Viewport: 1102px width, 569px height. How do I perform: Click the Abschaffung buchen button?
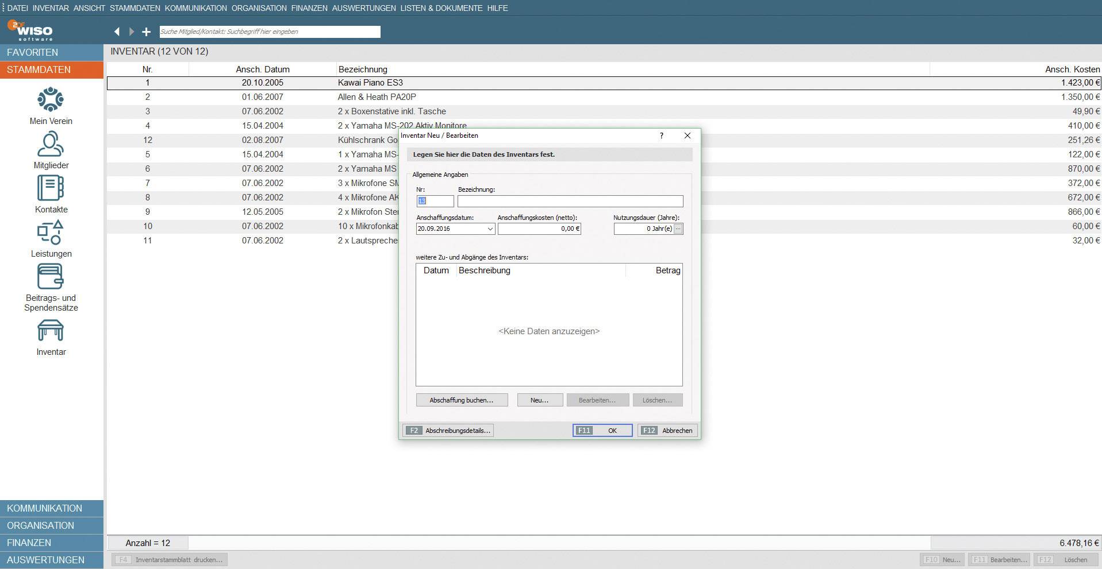(462, 400)
